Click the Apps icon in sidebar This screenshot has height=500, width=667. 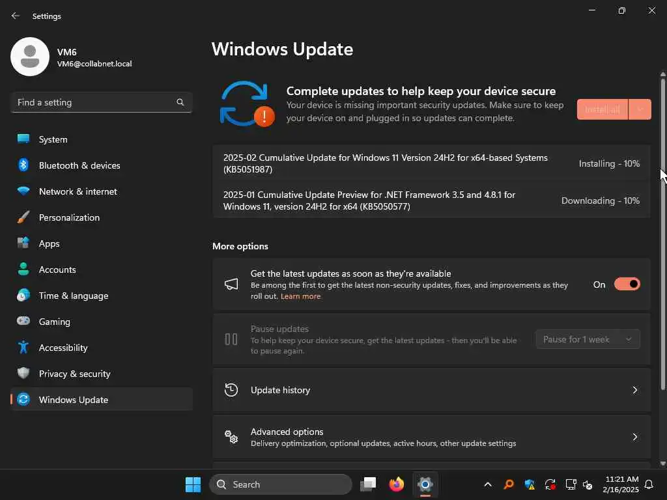pyautogui.click(x=23, y=243)
